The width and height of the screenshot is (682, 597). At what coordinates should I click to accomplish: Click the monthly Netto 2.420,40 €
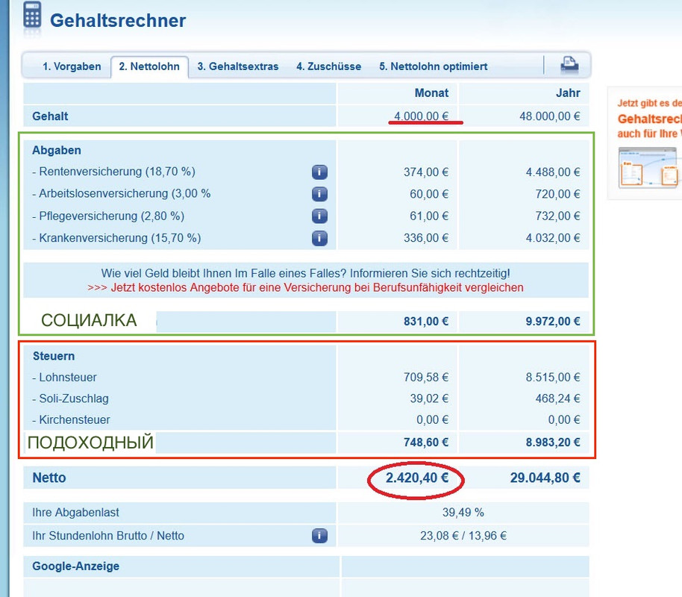[417, 478]
